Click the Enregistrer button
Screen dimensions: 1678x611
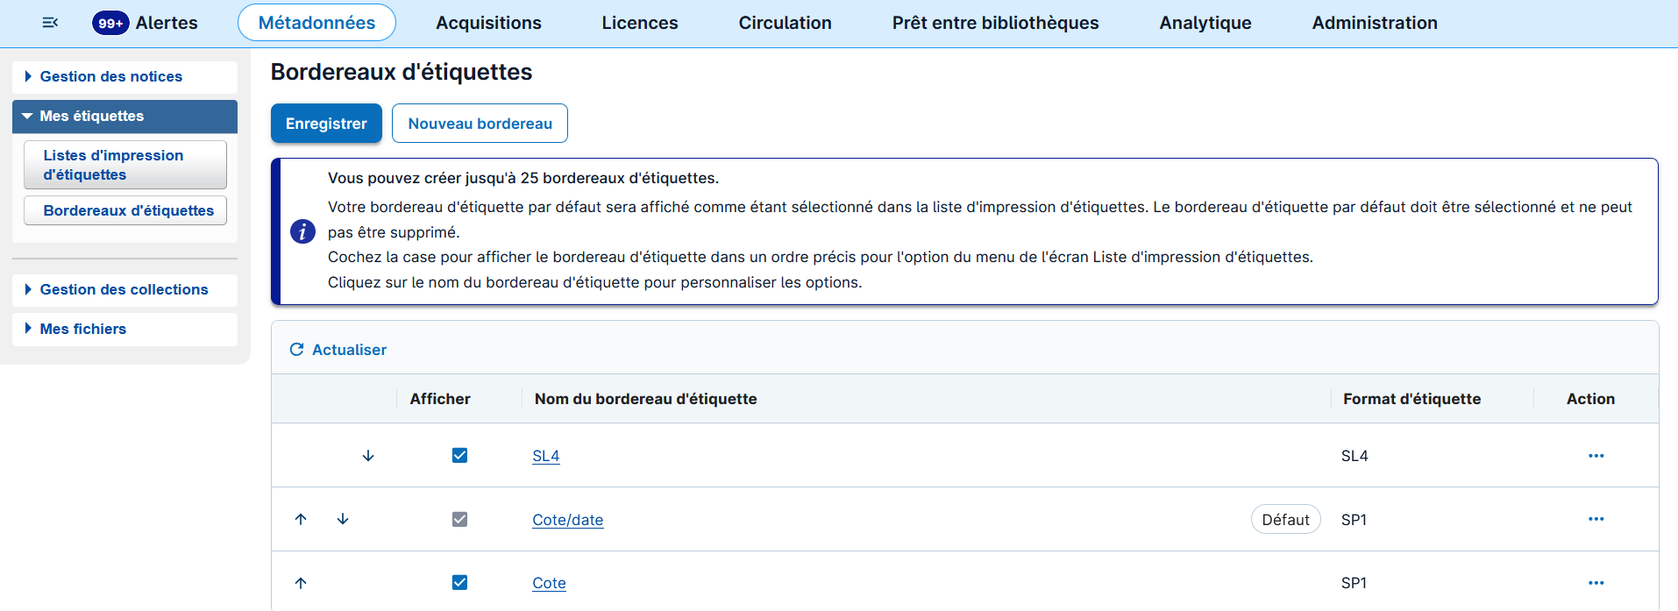pos(326,124)
